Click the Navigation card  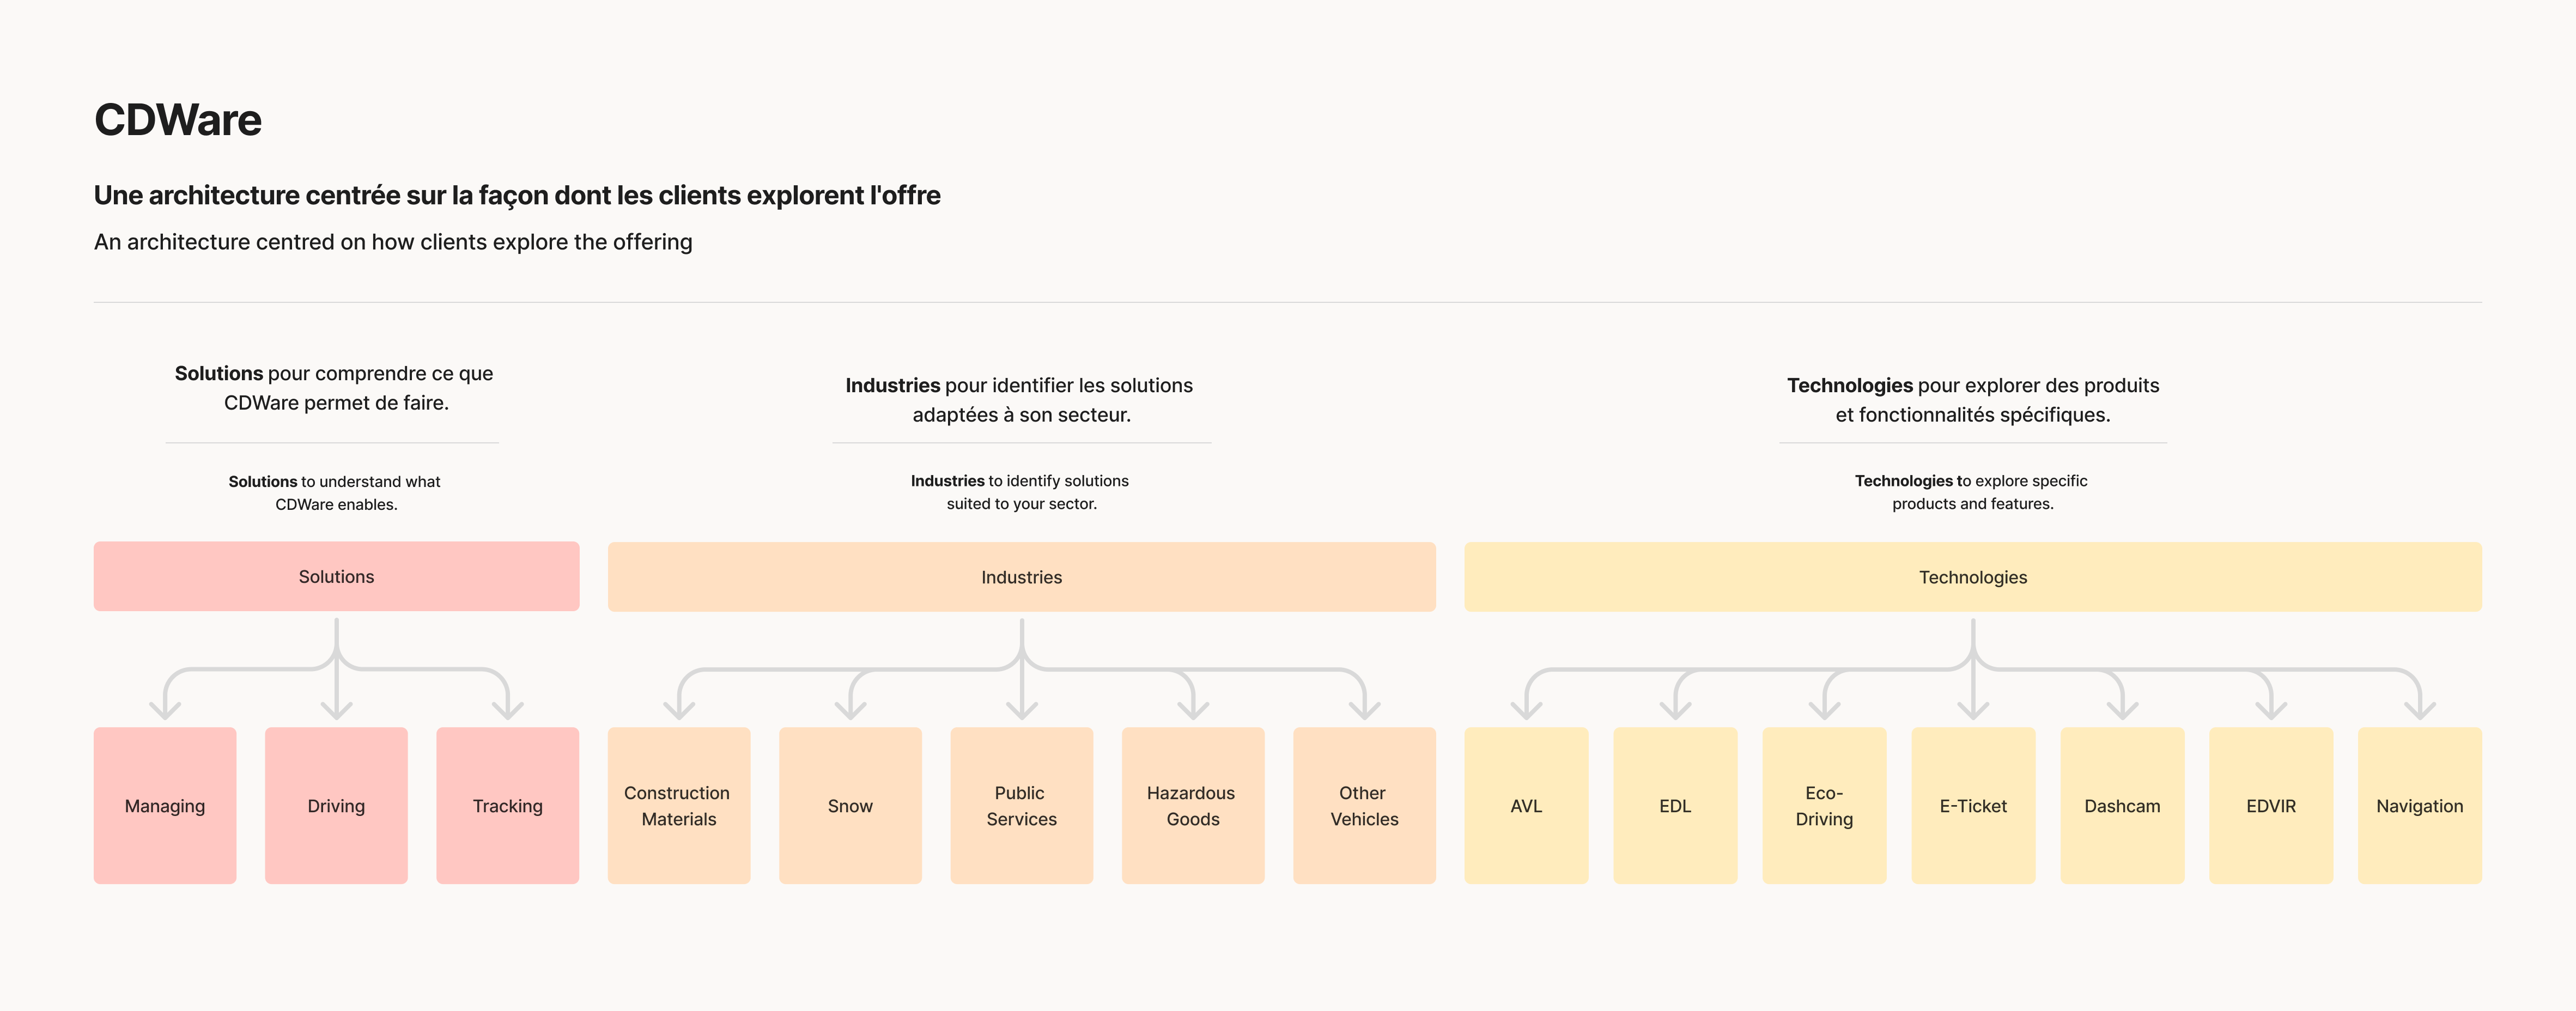pos(2420,805)
